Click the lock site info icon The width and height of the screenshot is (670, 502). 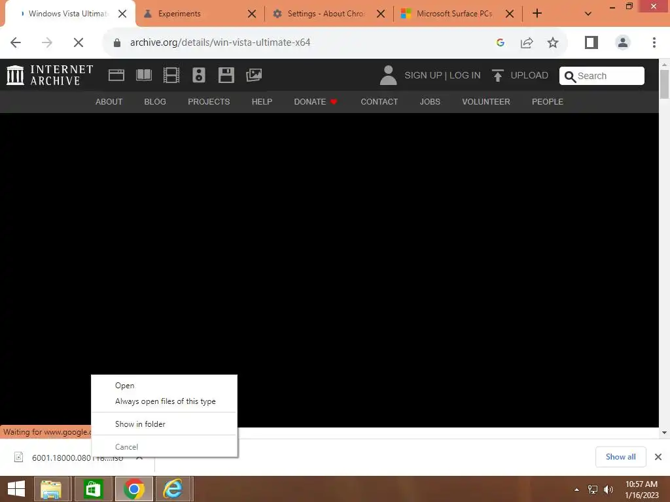pos(117,42)
